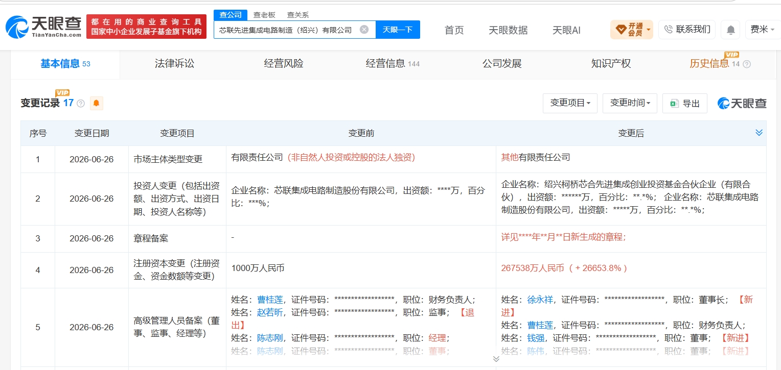Open the 陈志刚 link with 经理 position
Screen dimensions: 781x370
tap(270, 338)
